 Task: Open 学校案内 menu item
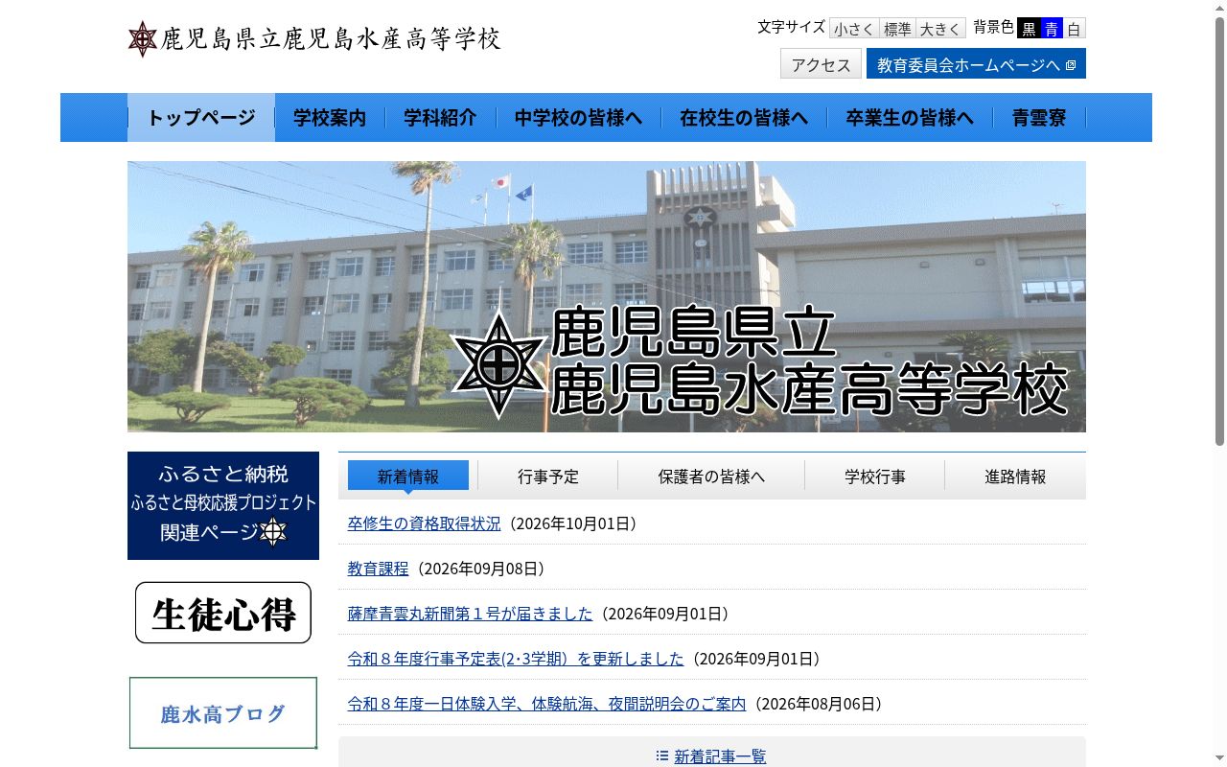[330, 118]
